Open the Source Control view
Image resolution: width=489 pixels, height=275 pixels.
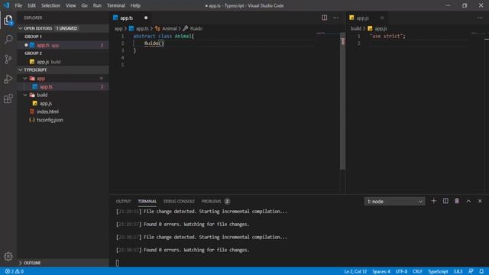tap(8, 60)
